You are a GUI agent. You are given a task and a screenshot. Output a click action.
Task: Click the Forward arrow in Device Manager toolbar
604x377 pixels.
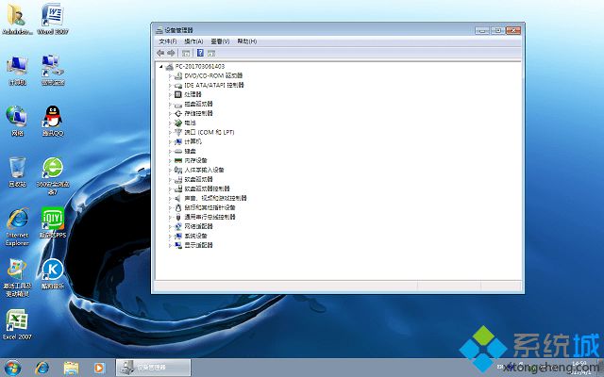pos(171,53)
